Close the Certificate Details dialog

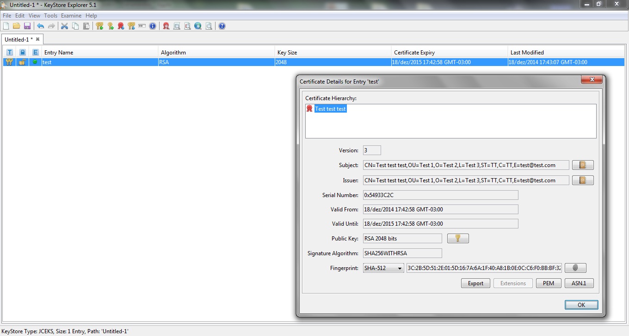(x=592, y=80)
